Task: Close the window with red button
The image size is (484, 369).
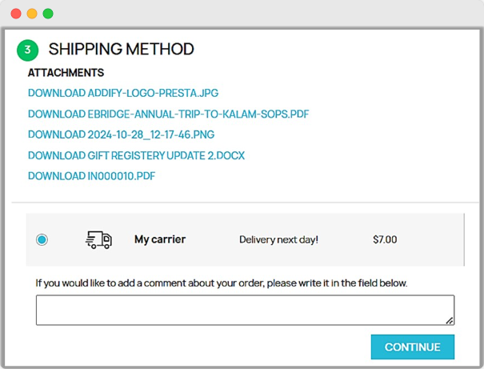Action: 16,14
